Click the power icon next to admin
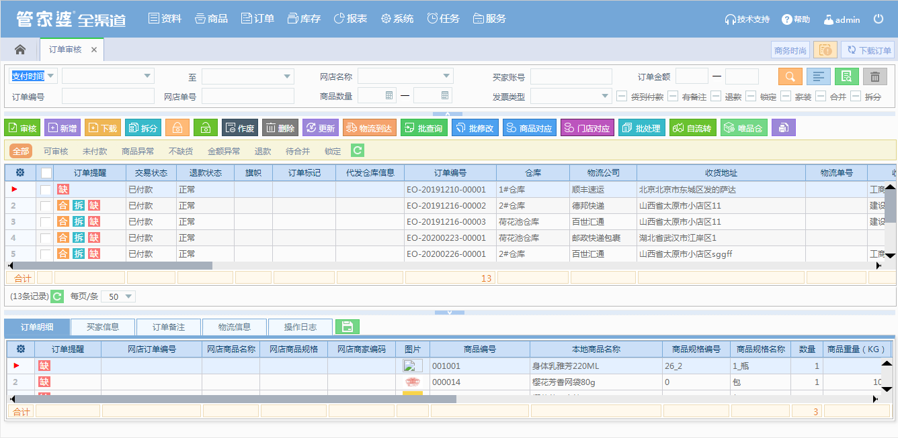The height and width of the screenshot is (438, 898). click(879, 19)
